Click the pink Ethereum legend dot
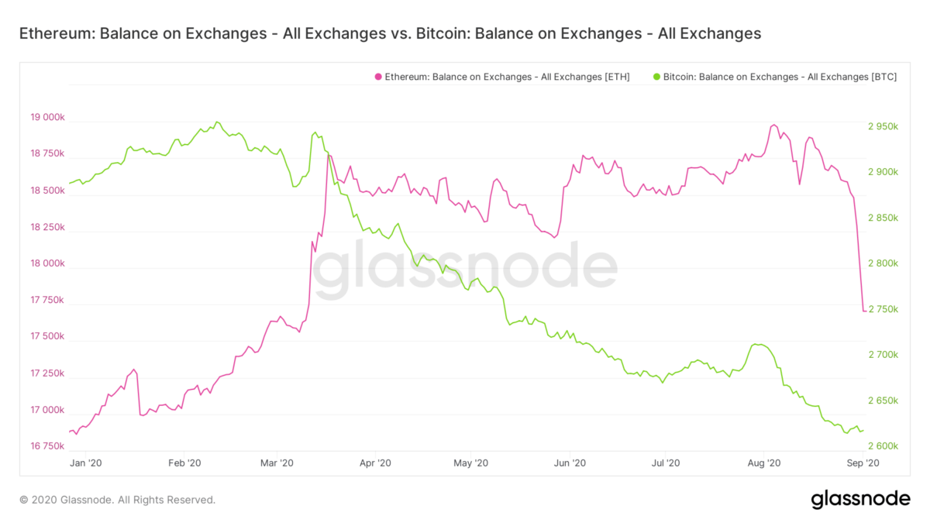 click(378, 77)
